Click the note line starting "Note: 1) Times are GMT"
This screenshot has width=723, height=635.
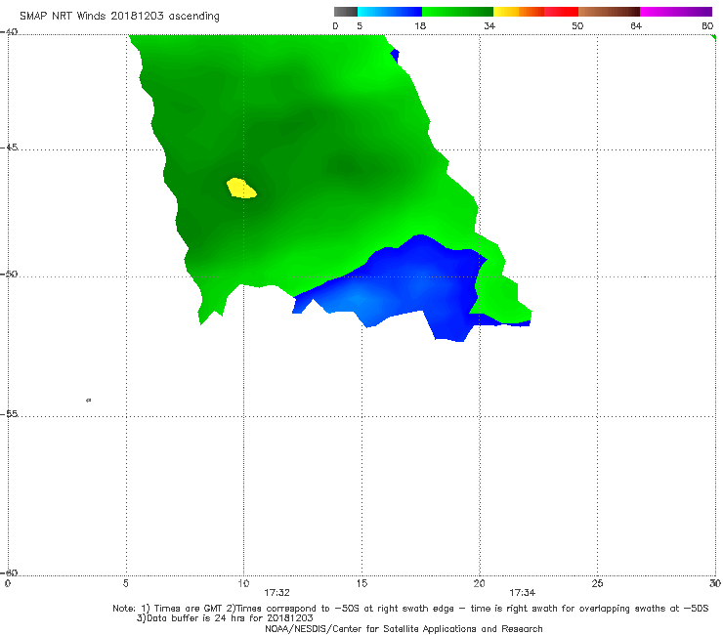(410, 609)
